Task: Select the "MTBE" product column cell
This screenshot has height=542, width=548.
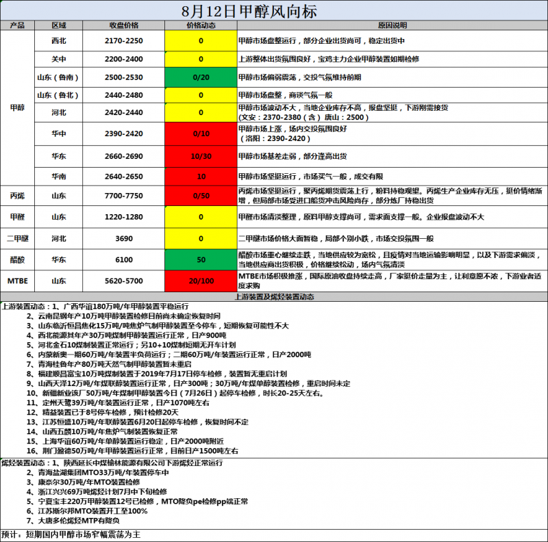Action: tap(18, 281)
